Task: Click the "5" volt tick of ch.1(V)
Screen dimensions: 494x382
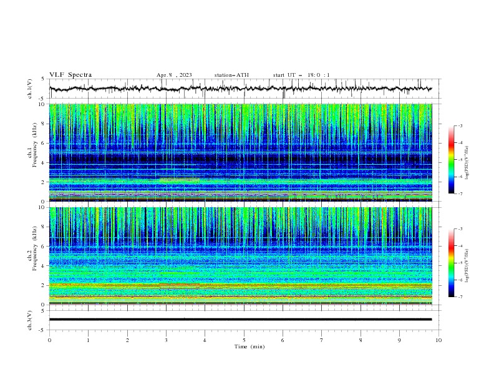Action: [43, 79]
